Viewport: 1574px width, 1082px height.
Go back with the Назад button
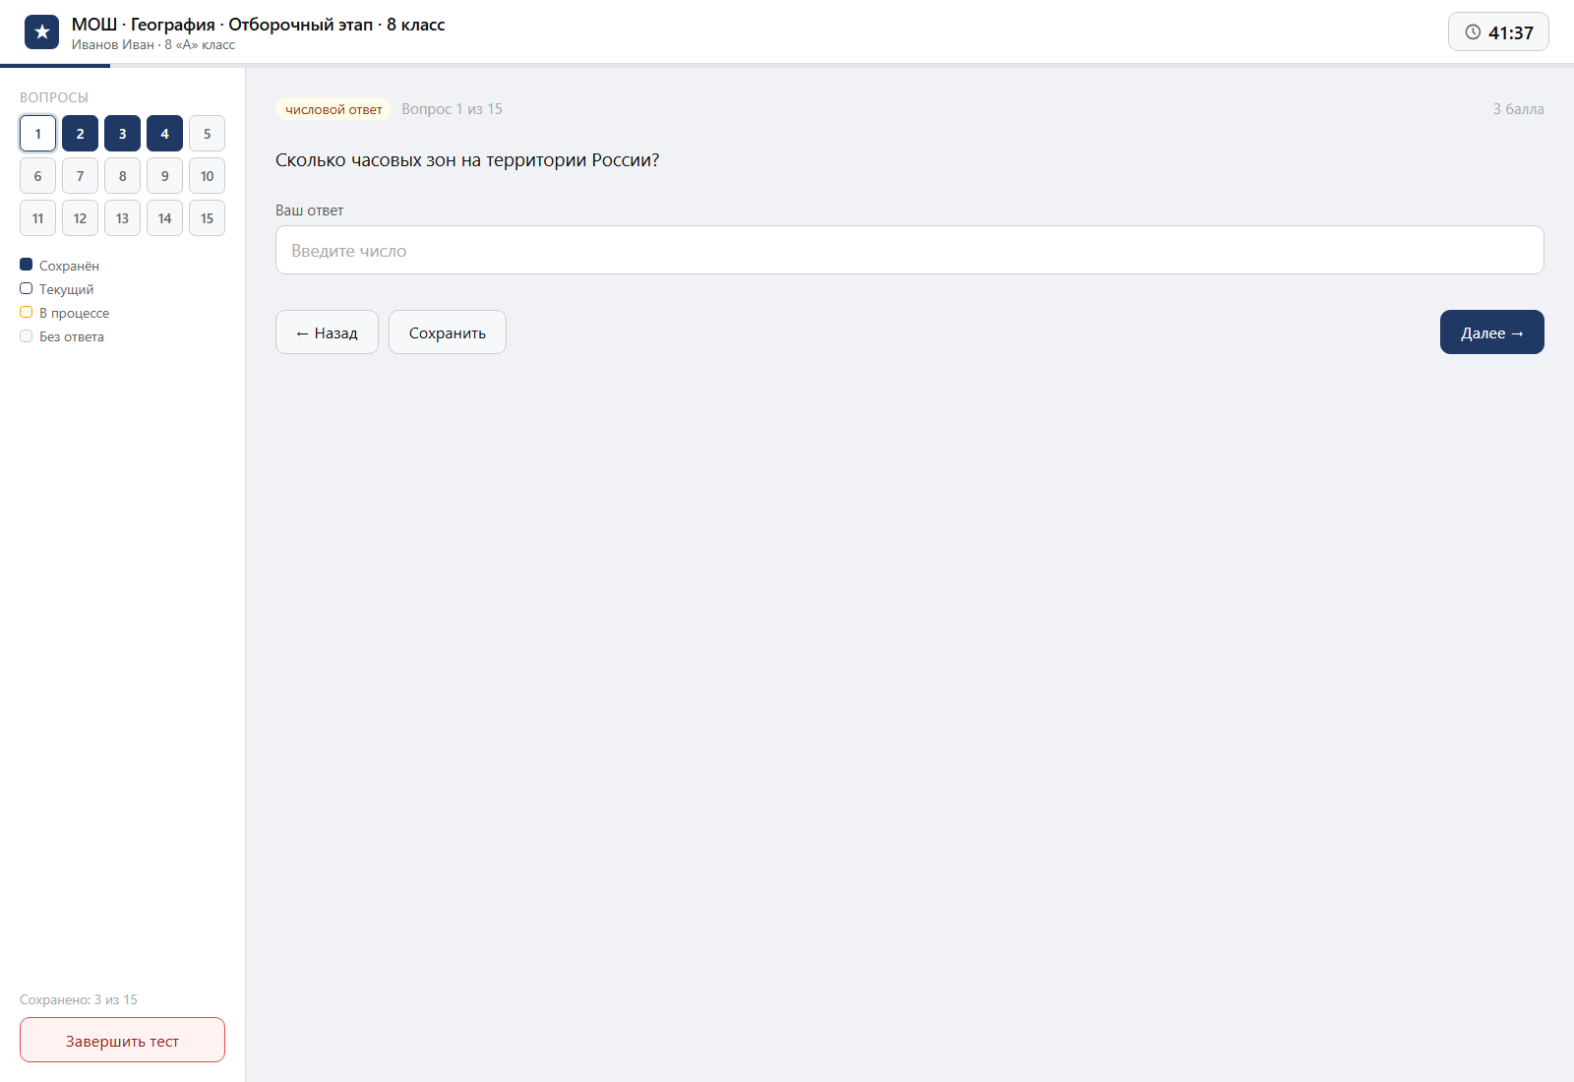click(327, 332)
